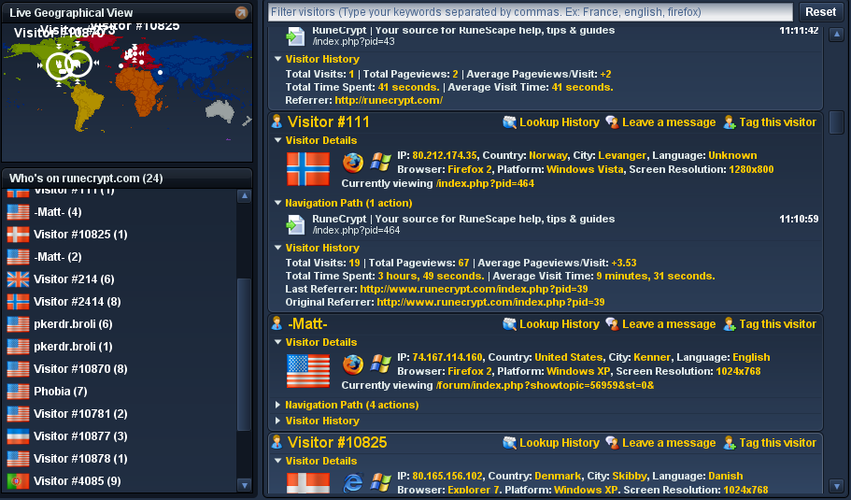Select pkerdr.broli (6) in the visitor list
The image size is (851, 500).
121,324
